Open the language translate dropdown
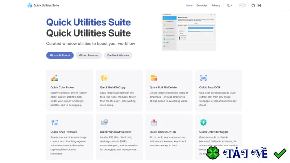 pyautogui.click(x=230, y=5)
